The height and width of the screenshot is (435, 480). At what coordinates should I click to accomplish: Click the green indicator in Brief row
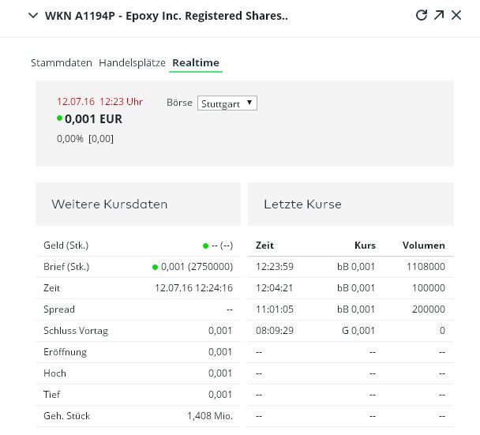point(156,267)
